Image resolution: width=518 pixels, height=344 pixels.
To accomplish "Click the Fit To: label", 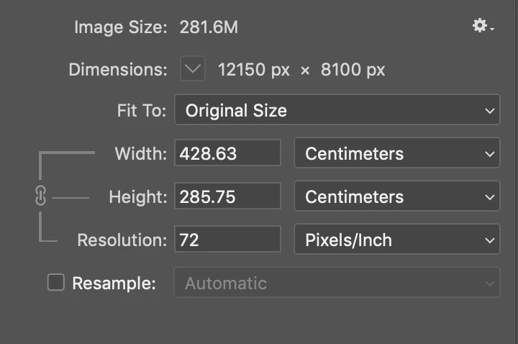I will click(x=142, y=110).
